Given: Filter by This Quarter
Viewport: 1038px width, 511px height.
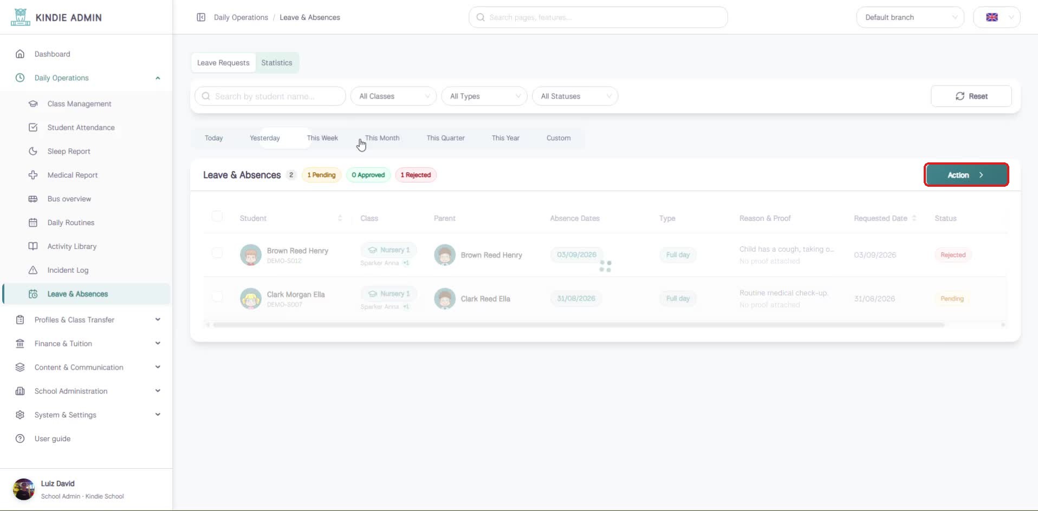Looking at the screenshot, I should (x=445, y=138).
